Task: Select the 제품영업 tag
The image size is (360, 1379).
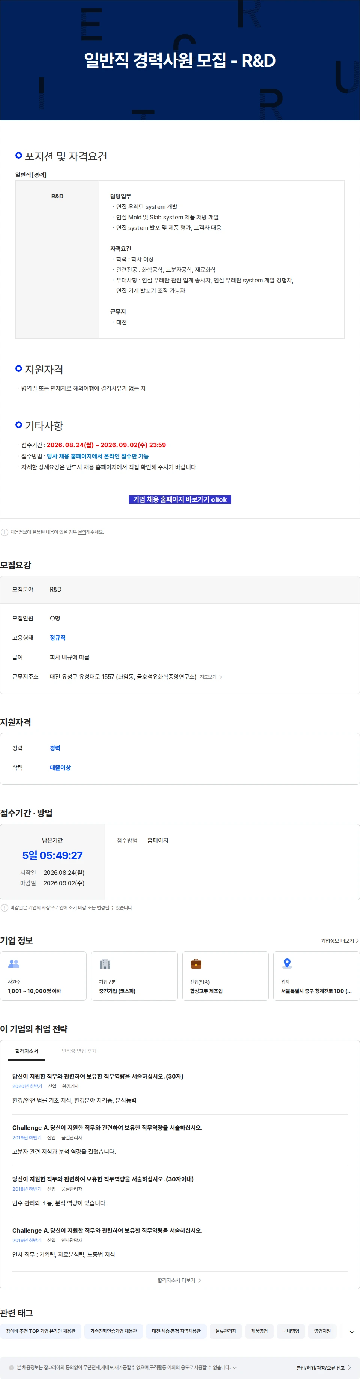Action: 259,1331
